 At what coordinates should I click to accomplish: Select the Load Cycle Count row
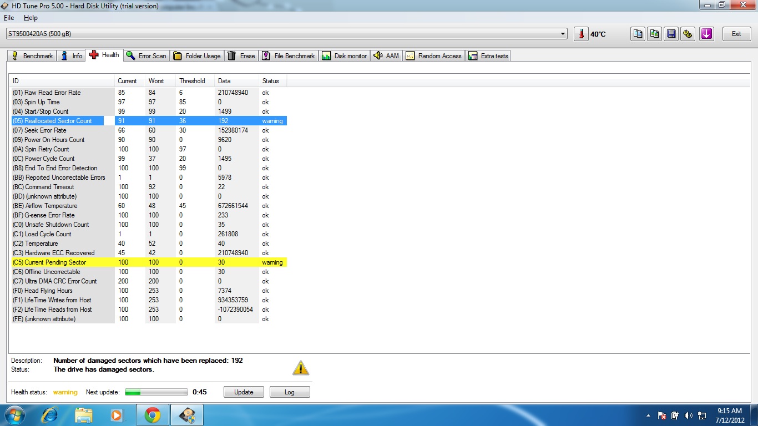pos(148,234)
